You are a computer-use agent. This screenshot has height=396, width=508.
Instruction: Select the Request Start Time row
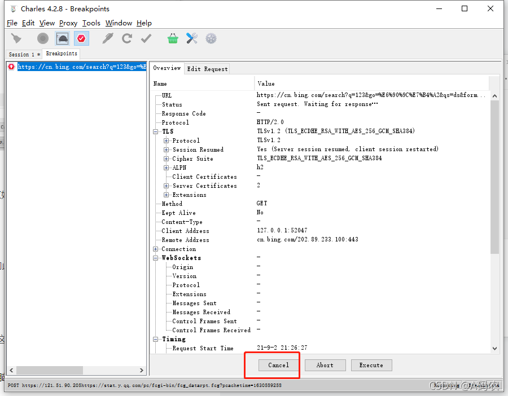tap(321, 348)
